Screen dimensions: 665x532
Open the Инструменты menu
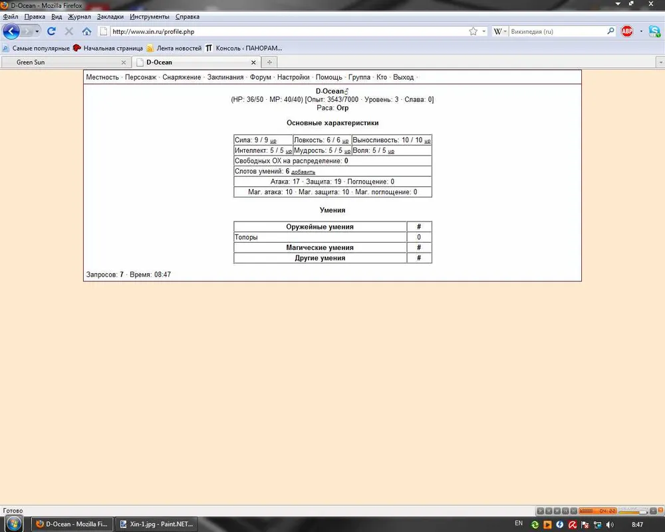click(x=149, y=17)
